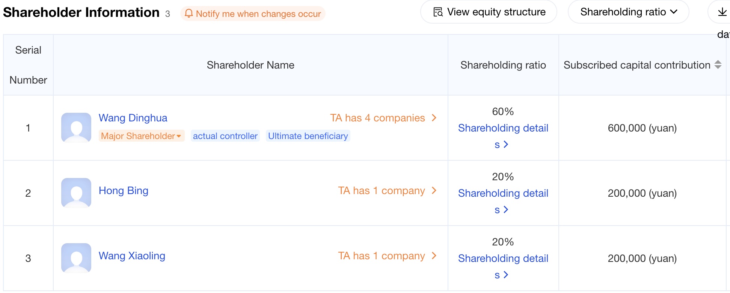Click the Shareholder Information heading
730x293 pixels.
[x=81, y=12]
